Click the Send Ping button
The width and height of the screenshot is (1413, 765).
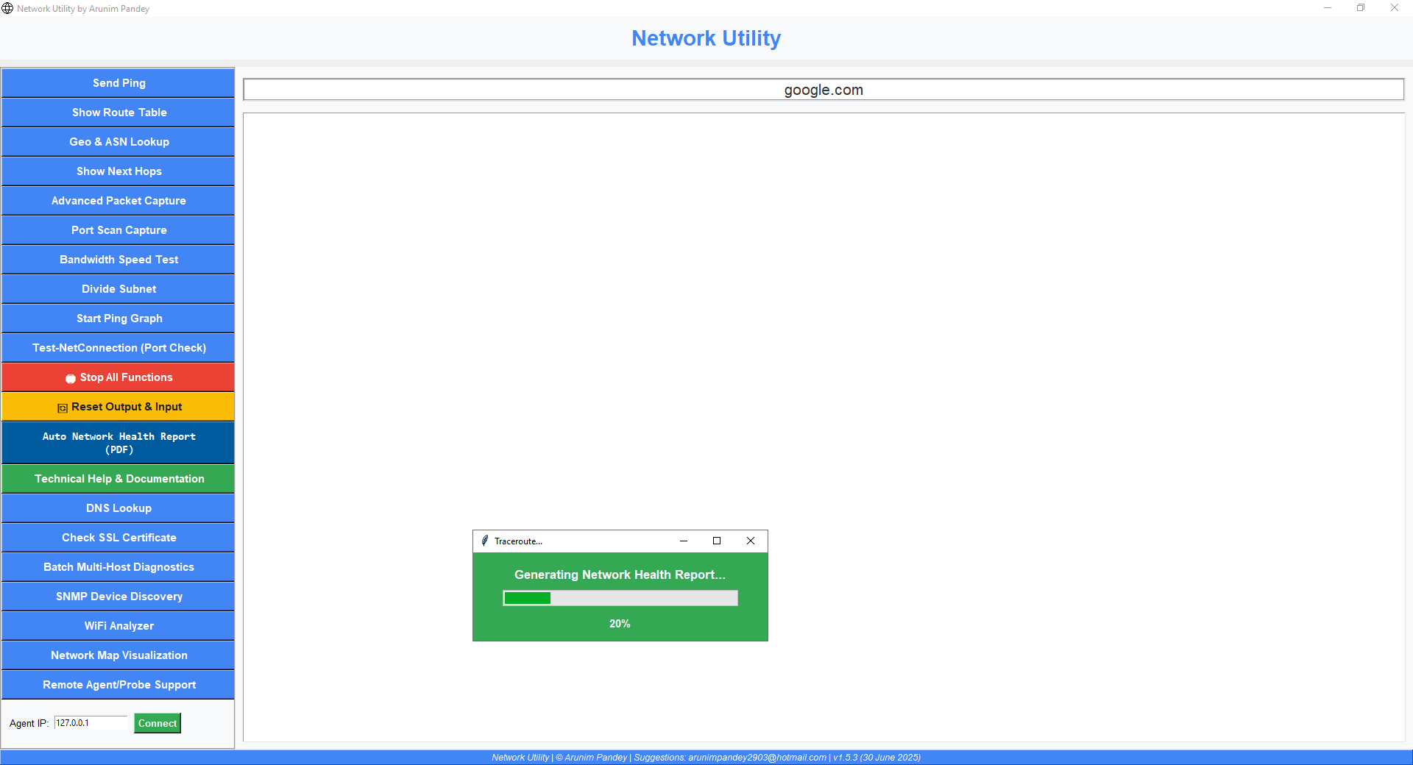coord(118,82)
